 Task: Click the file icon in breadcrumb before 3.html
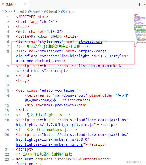pyautogui.click(x=11, y=12)
